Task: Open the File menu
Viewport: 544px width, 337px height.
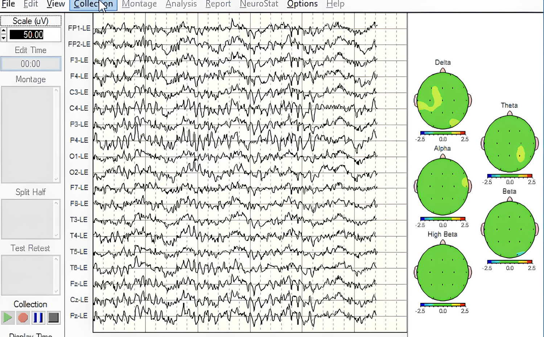Action: click(x=8, y=4)
